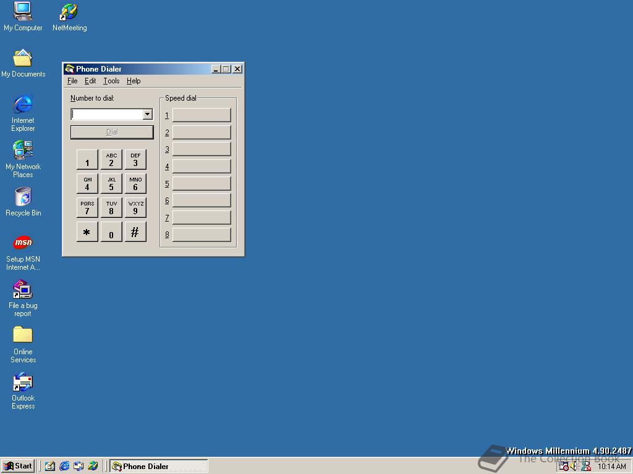Image resolution: width=633 pixels, height=474 pixels.
Task: Click speed dial button 6
Action: click(x=202, y=201)
